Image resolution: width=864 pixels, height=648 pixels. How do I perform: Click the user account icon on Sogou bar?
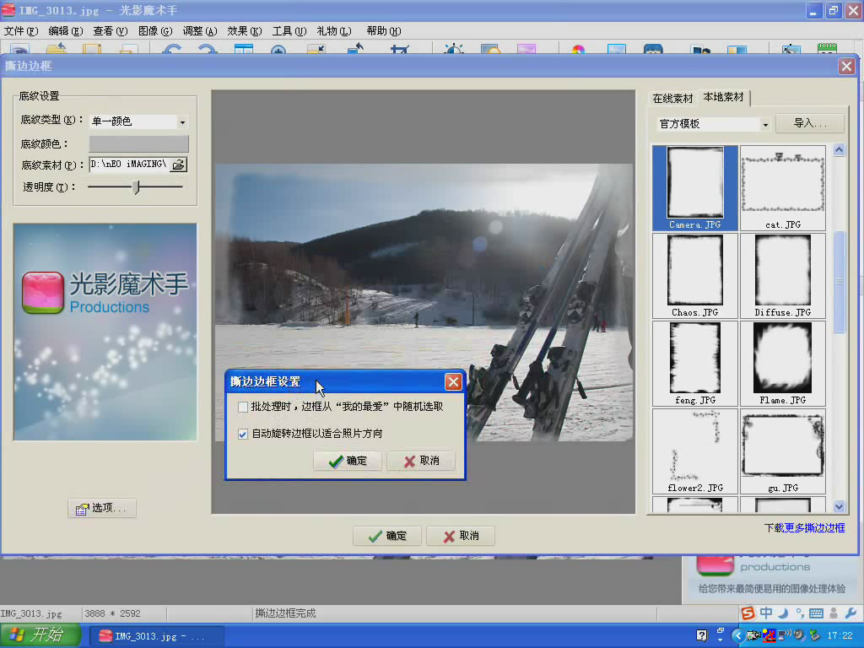(833, 613)
